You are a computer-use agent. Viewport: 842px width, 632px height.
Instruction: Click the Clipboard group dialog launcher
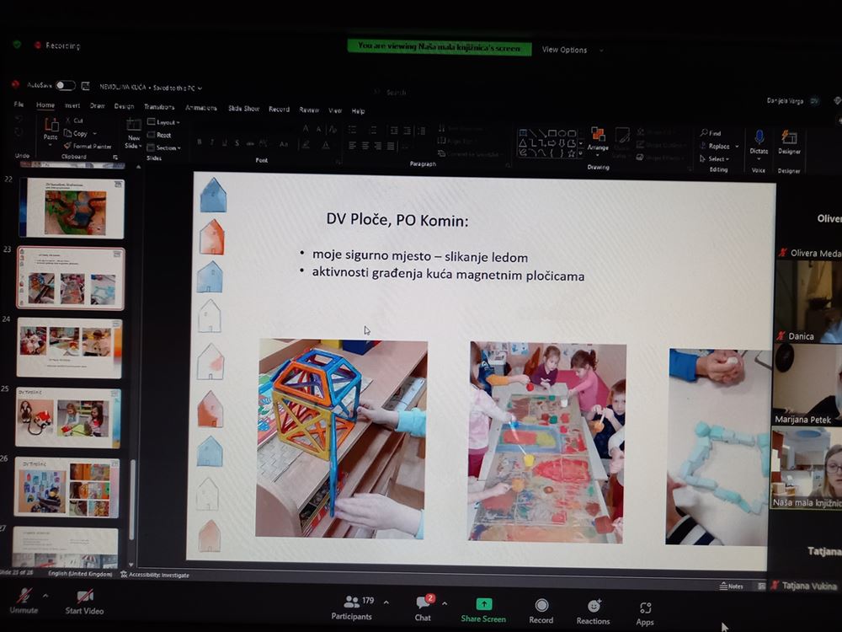click(115, 158)
